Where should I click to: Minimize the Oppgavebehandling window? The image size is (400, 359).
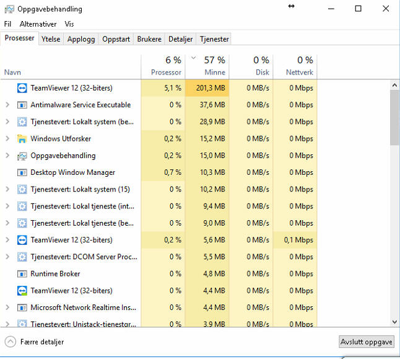pos(331,9)
